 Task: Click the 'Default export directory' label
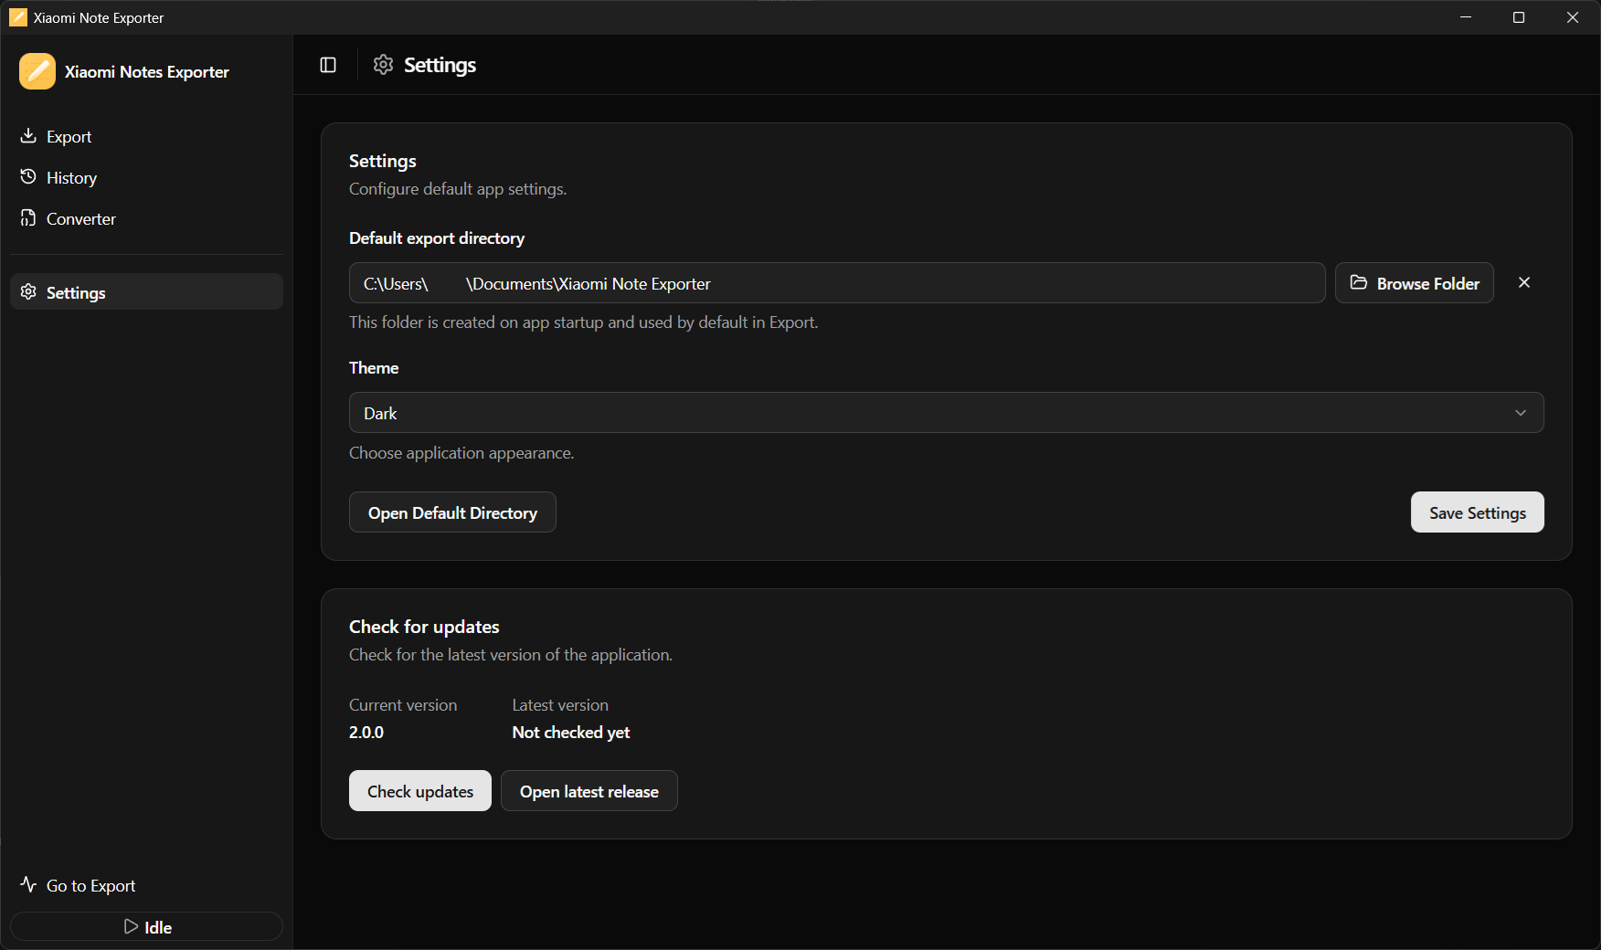pos(437,238)
